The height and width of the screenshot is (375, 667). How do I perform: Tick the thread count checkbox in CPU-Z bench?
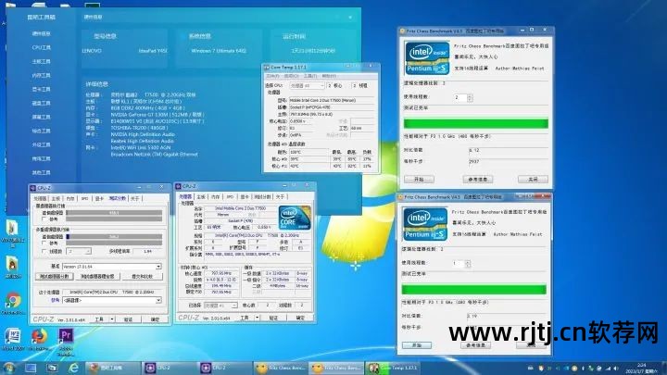click(x=44, y=251)
